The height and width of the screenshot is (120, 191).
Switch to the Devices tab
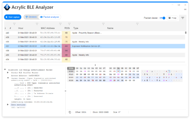(x=31, y=17)
